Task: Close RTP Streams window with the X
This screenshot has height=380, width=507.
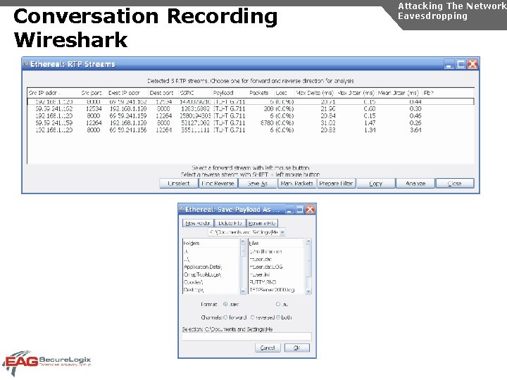Action: point(472,64)
